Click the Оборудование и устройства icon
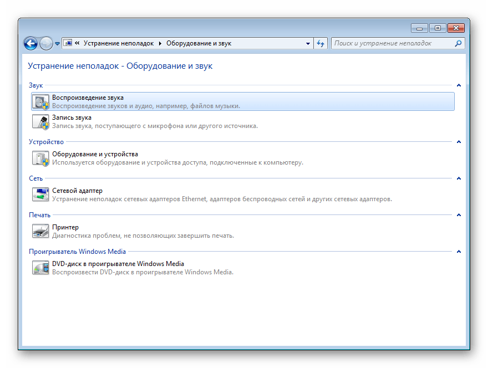The image size is (488, 368). click(x=40, y=158)
